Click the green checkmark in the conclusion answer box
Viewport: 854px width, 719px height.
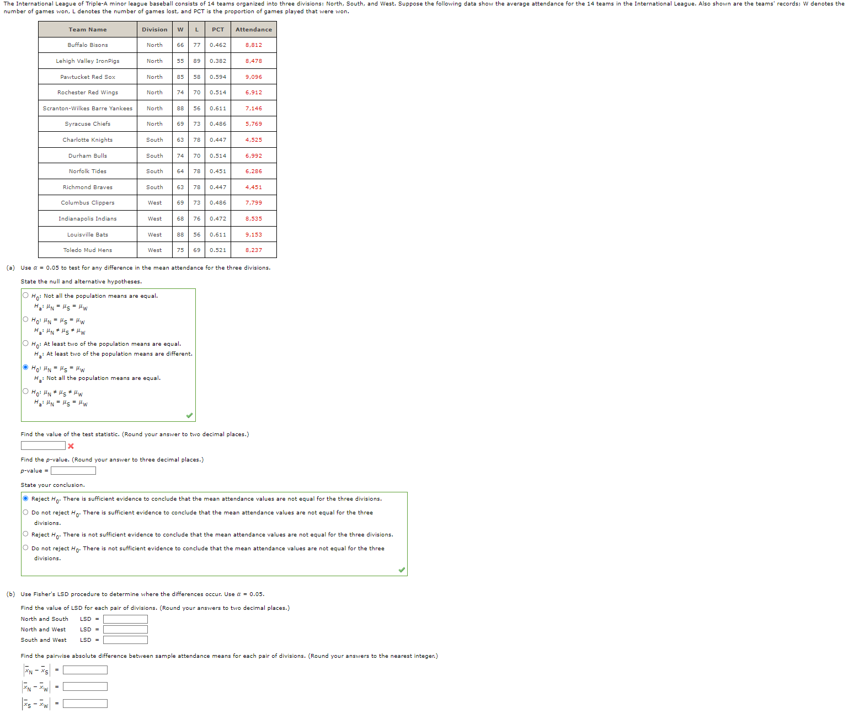(402, 568)
